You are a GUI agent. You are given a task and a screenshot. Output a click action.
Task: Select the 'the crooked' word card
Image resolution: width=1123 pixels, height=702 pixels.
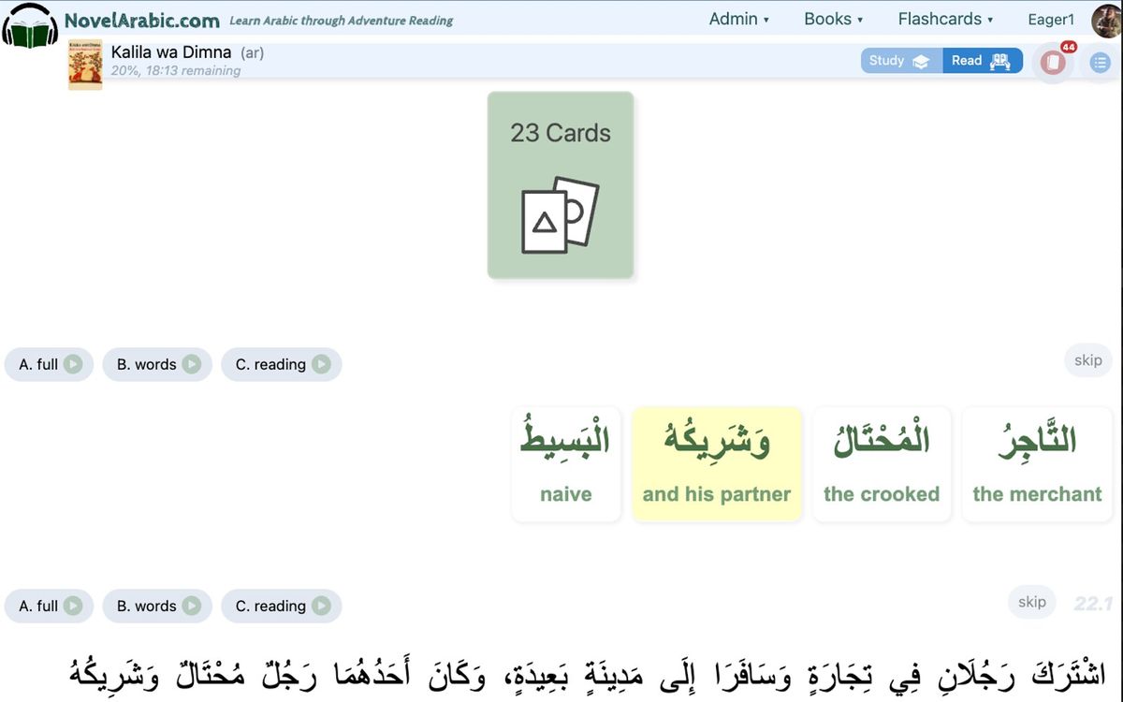point(882,464)
